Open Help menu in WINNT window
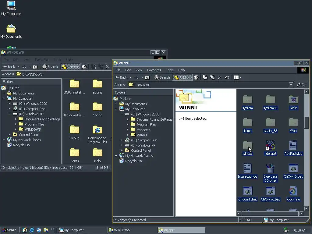Screen dimensions: 312x234 182,70
